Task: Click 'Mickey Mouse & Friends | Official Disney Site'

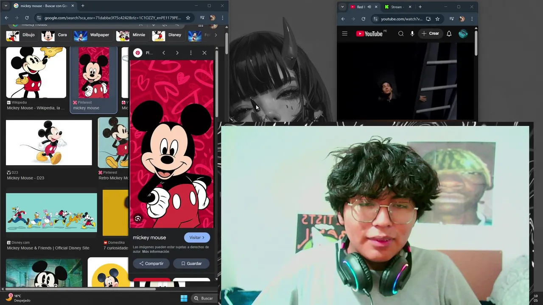Action: 48,248
